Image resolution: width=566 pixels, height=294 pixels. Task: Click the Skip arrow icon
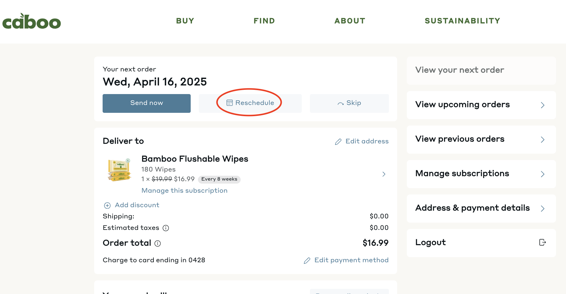click(x=341, y=103)
